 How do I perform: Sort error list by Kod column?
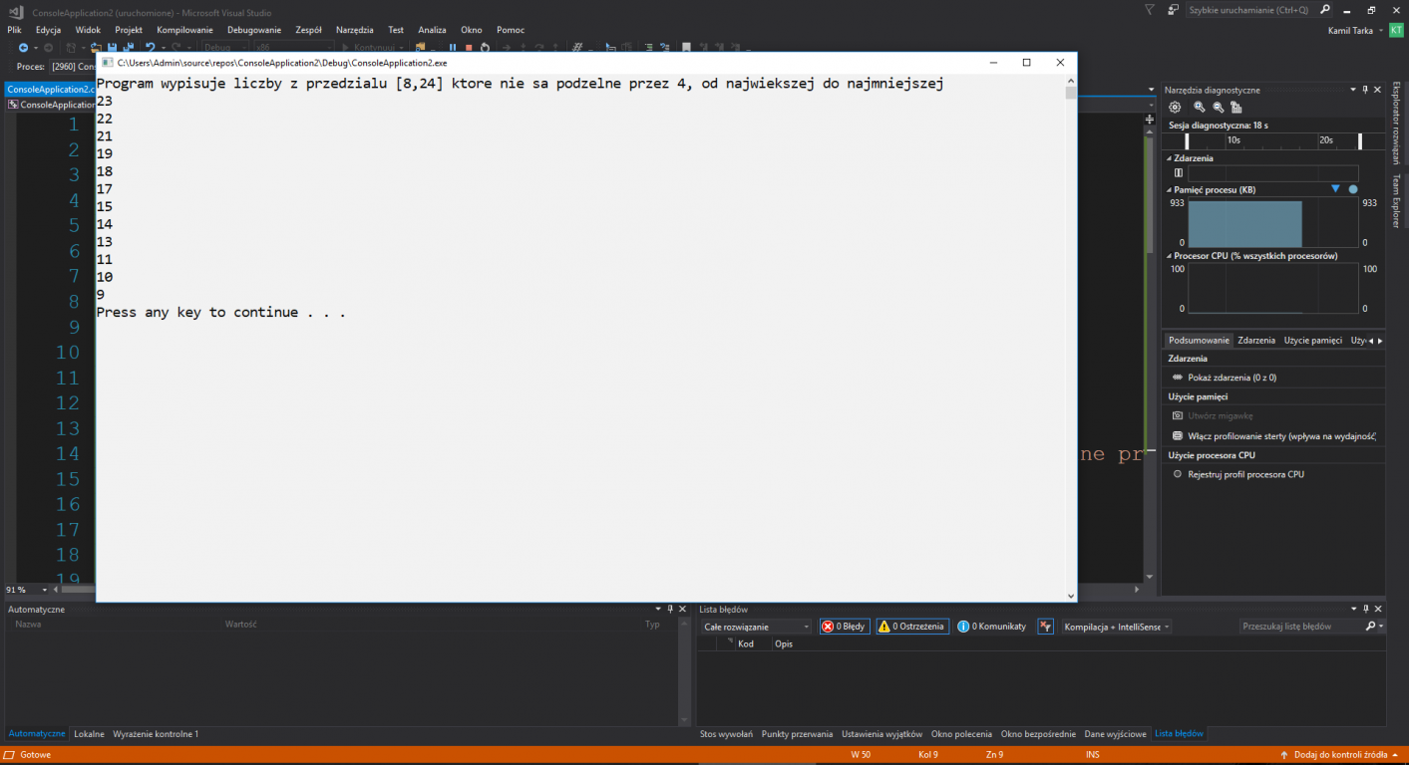coord(746,644)
